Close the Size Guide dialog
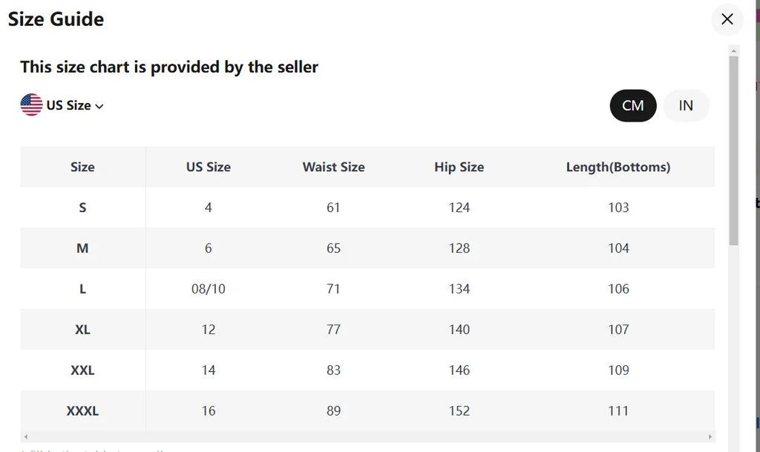The width and height of the screenshot is (760, 452). pyautogui.click(x=727, y=19)
